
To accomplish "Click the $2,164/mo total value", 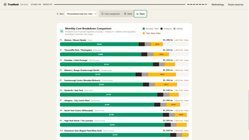I will tap(168, 50).
